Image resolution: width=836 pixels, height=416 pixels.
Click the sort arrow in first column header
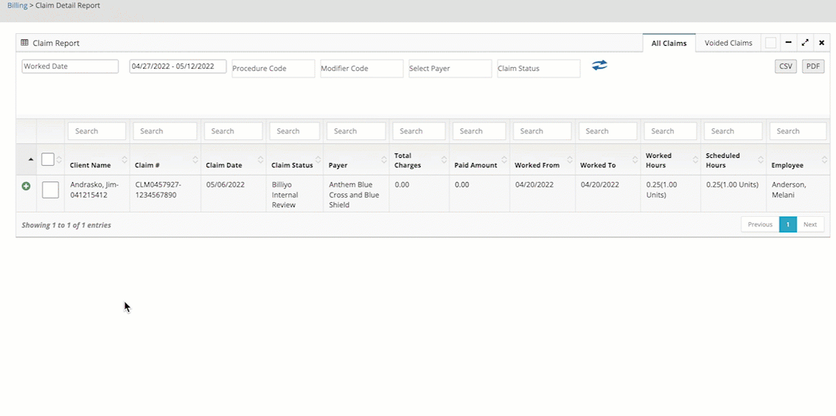pyautogui.click(x=30, y=159)
